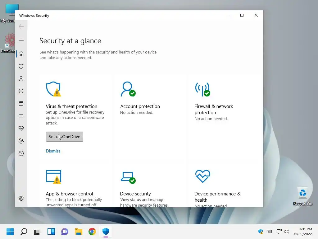Launch Google Chrome from taskbar

point(92,232)
